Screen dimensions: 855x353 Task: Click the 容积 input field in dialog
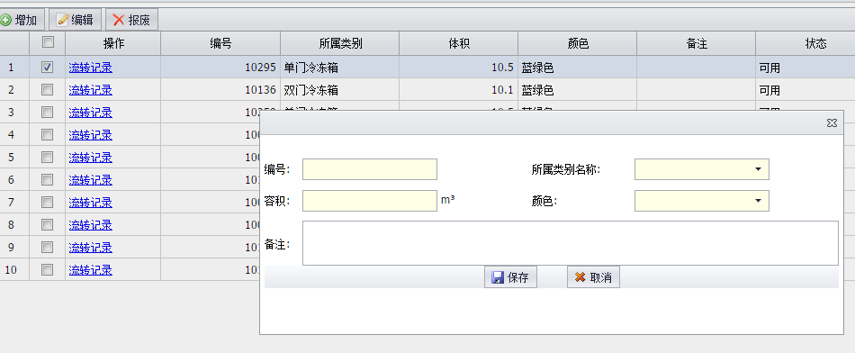370,201
